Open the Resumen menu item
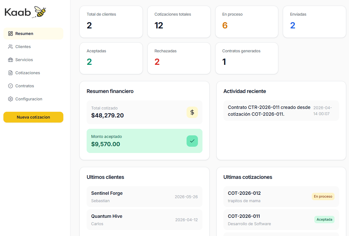The image size is (349, 236). (x=33, y=34)
